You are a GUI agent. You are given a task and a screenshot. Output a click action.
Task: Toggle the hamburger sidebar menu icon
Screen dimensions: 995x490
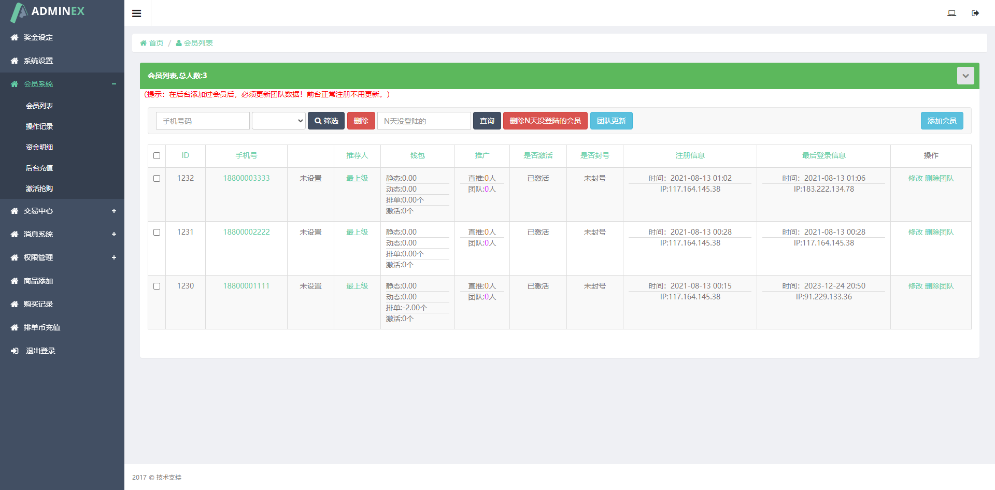tap(137, 13)
